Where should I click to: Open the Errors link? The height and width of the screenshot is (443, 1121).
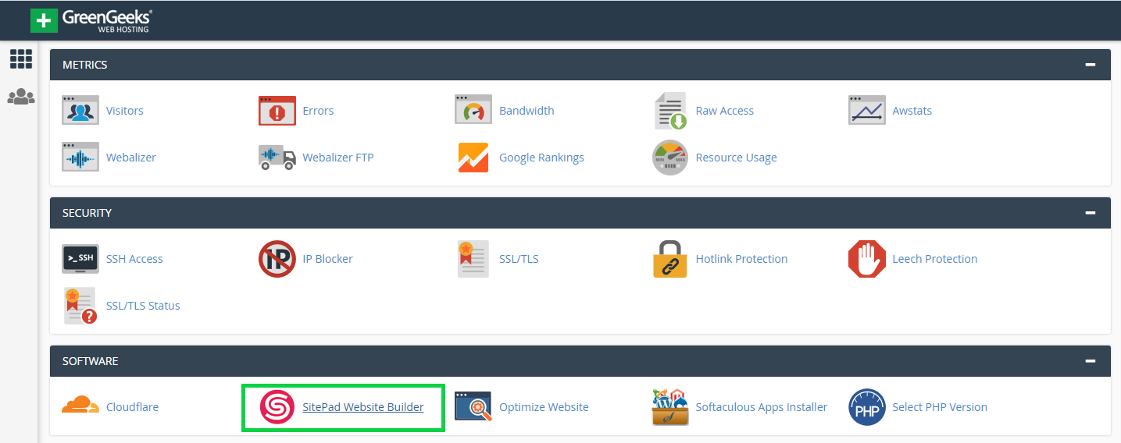coord(318,111)
